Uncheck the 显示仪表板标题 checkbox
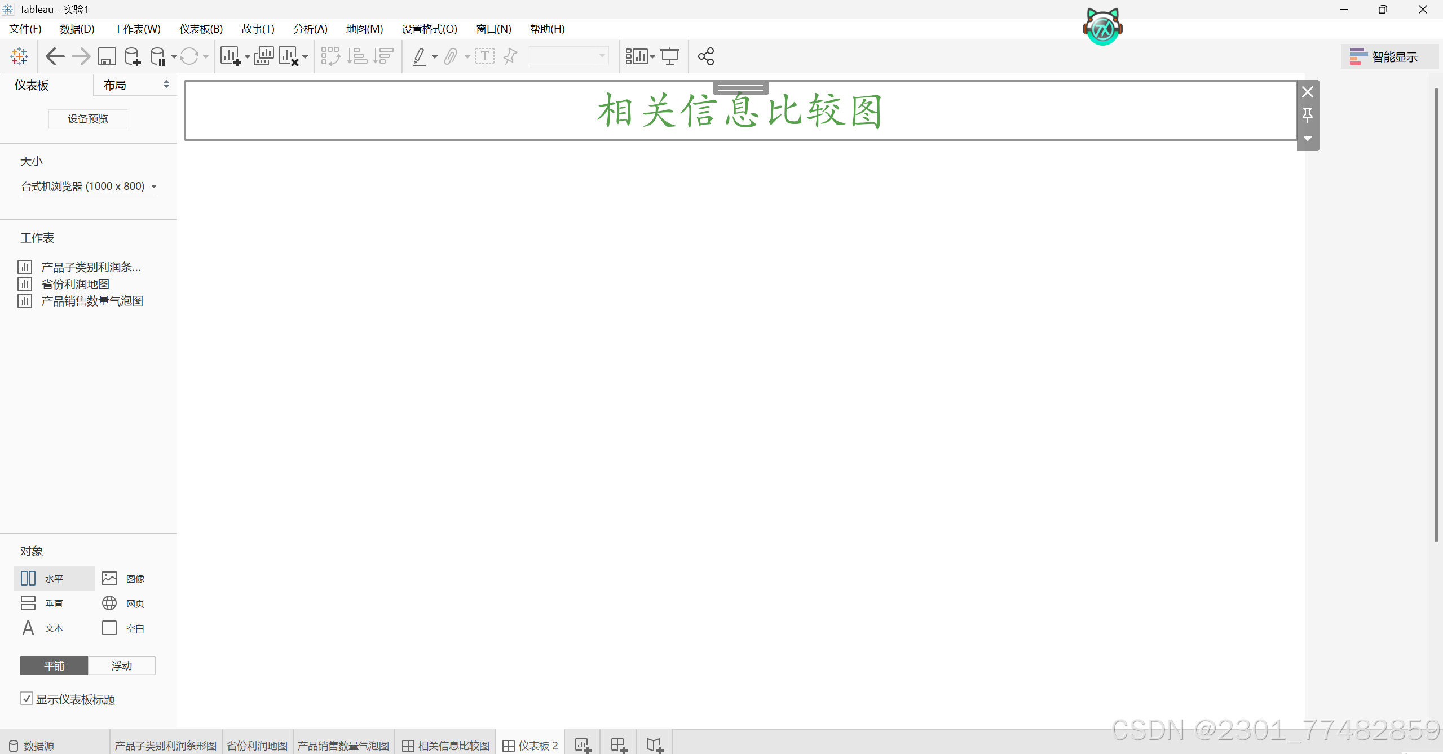This screenshot has width=1443, height=754. 27,699
